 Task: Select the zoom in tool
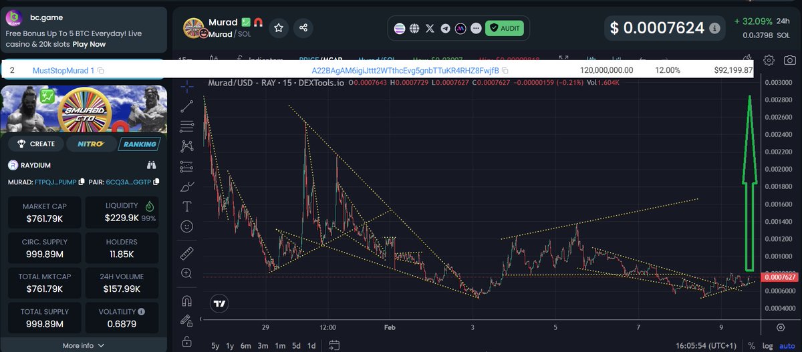(187, 273)
